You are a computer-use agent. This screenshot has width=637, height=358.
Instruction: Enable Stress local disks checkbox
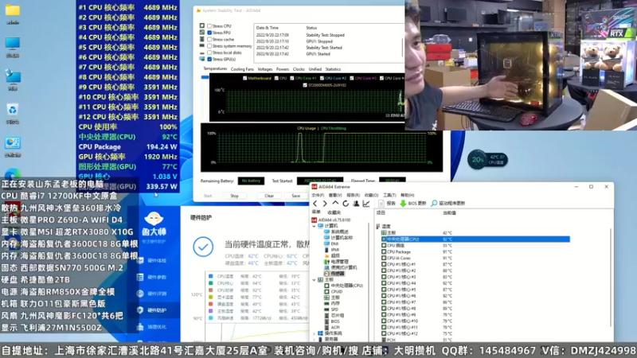[x=209, y=53]
